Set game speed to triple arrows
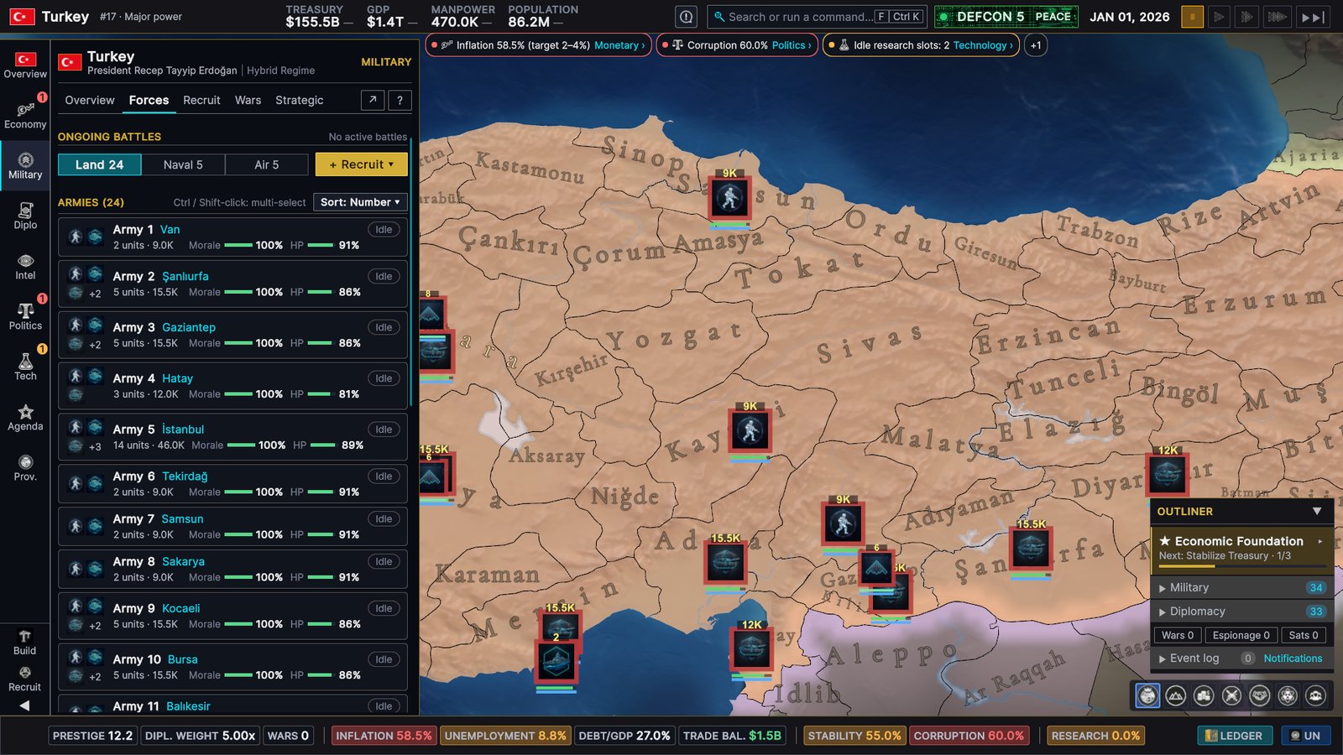 coord(1277,17)
